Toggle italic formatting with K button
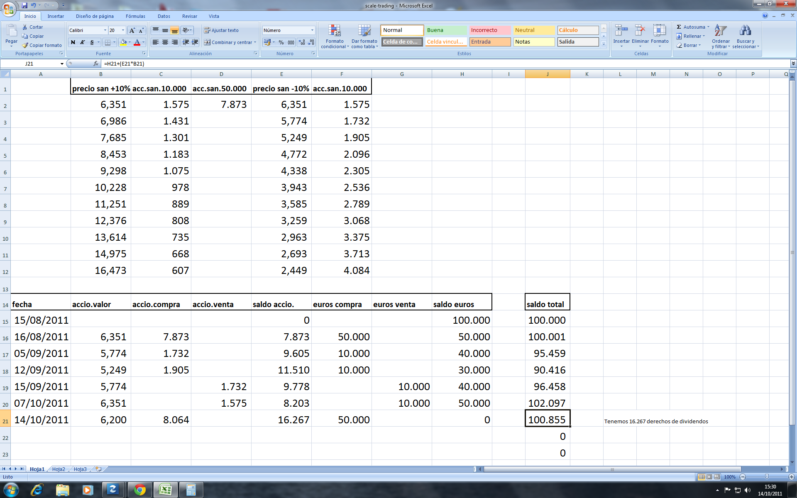Screen dimensions: 797x498 pyautogui.click(x=83, y=42)
